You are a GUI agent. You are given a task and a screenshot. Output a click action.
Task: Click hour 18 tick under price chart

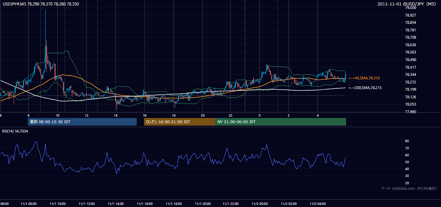[174, 115]
